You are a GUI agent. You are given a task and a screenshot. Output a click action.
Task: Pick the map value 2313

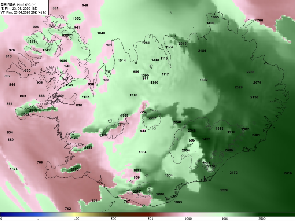point(33,111)
